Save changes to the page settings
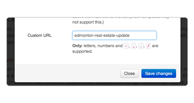Screen dimensions: 194x103 [x=159, y=73]
